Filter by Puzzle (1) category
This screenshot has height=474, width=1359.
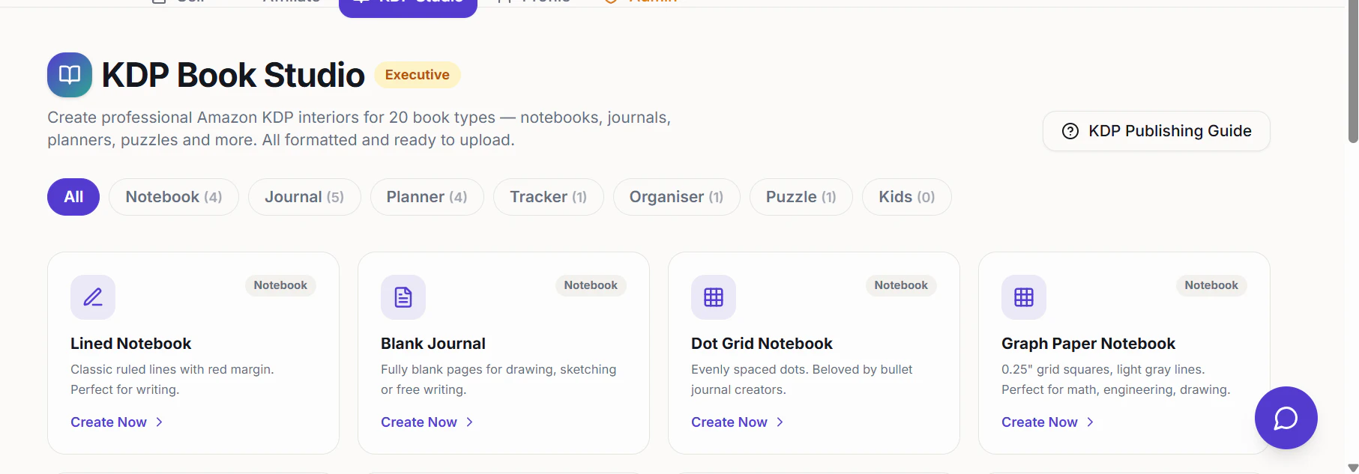tap(801, 197)
